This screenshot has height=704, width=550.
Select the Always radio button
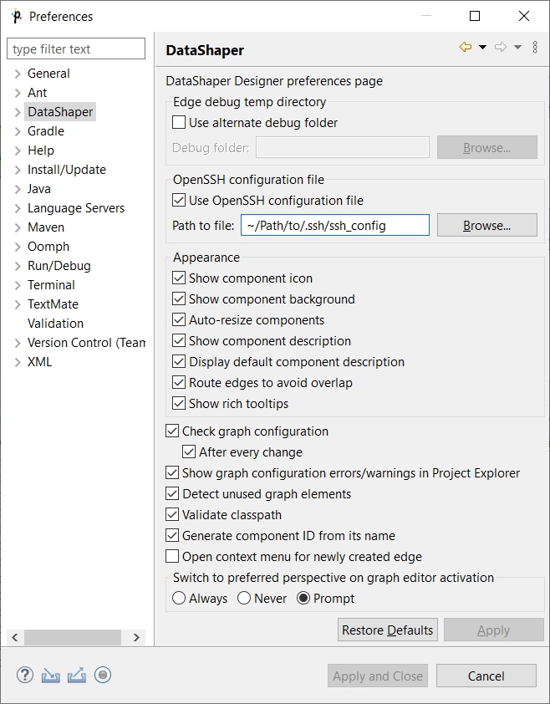(179, 598)
